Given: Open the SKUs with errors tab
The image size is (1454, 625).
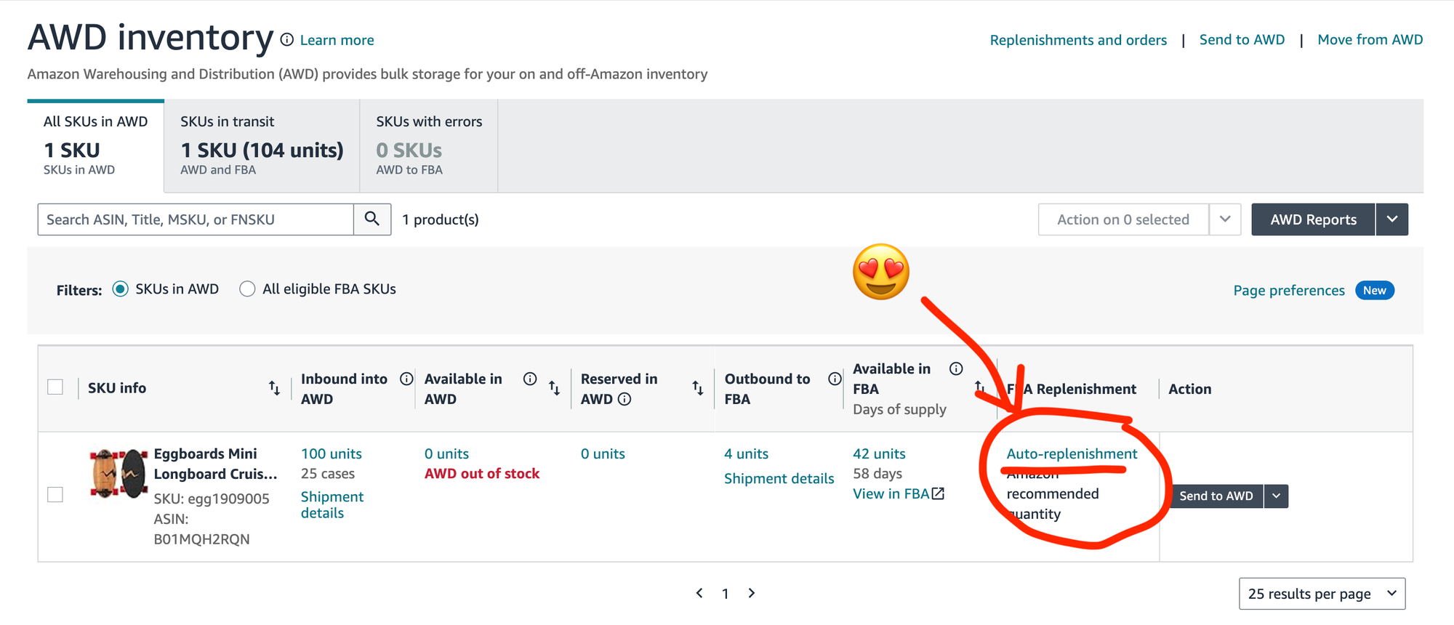Looking at the screenshot, I should click(429, 145).
